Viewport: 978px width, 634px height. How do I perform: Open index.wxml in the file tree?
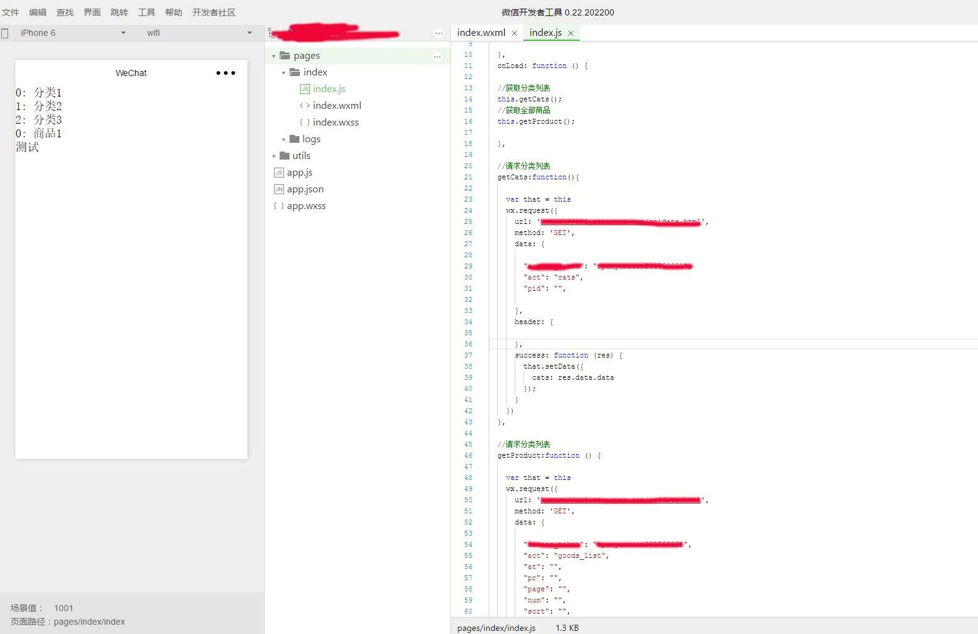337,106
